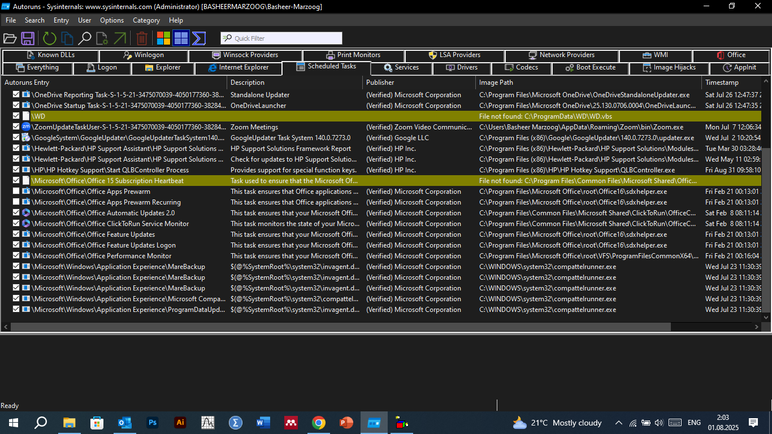772x434 pixels.
Task: Uncheck Office ClickToRun Service Monitor entry
Action: (x=16, y=224)
